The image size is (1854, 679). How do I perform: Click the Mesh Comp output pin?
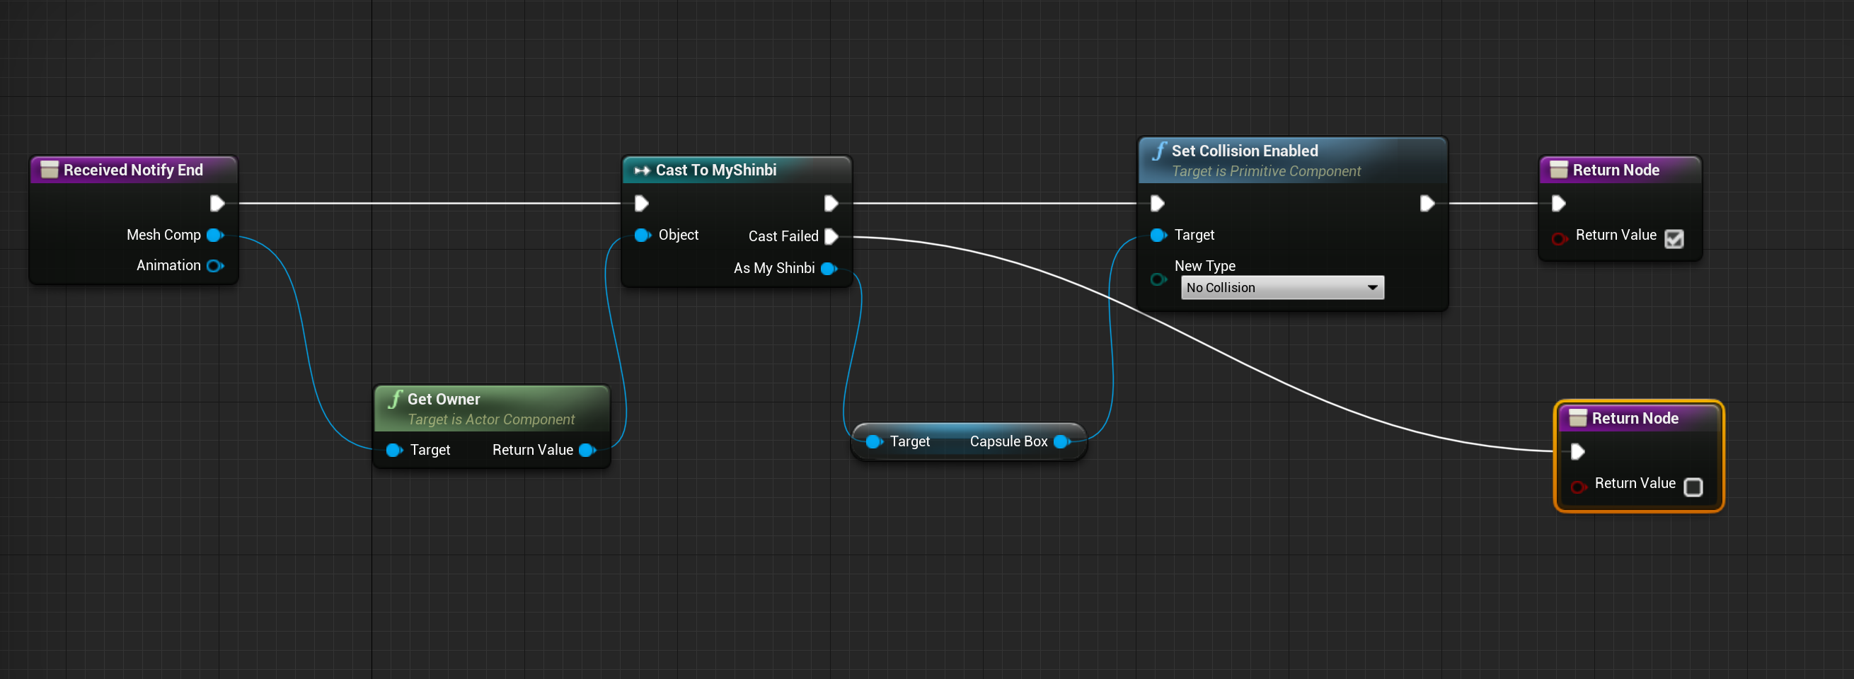[214, 235]
